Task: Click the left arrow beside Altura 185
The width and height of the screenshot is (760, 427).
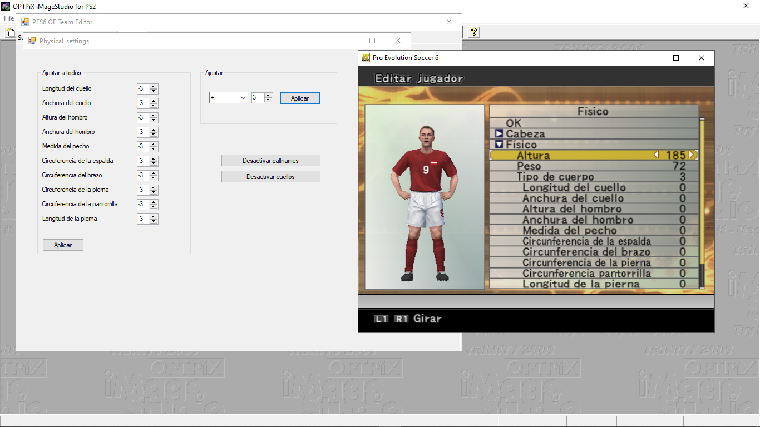Action: (657, 155)
